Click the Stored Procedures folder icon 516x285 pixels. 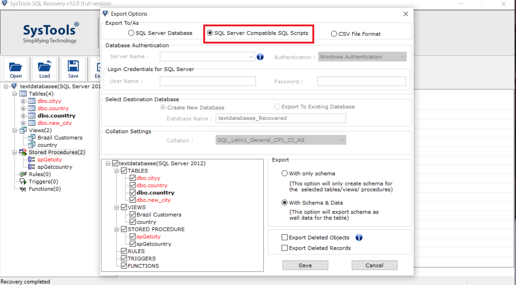(23, 152)
